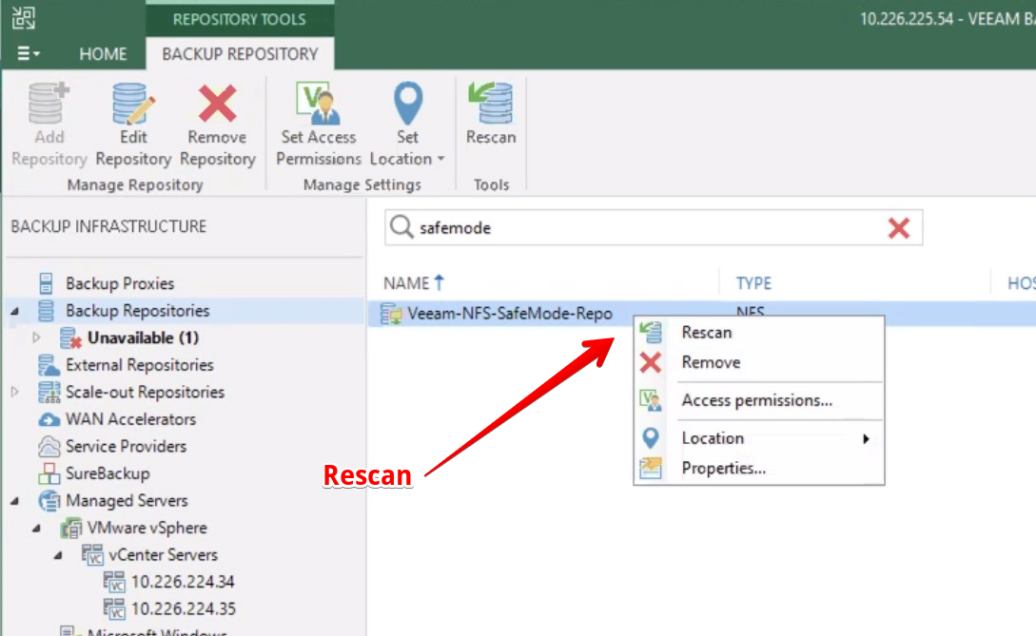The width and height of the screenshot is (1036, 636).
Task: Click the Location pin menu icon
Action: pyautogui.click(x=651, y=438)
